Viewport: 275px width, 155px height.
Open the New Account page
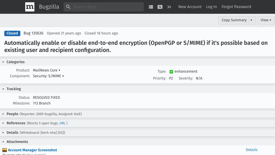click(190, 7)
